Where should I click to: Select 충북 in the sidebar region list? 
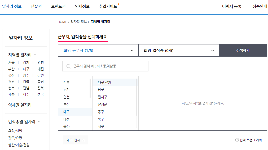11,88
